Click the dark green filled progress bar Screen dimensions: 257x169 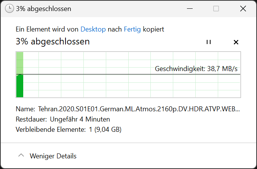(x=20, y=86)
